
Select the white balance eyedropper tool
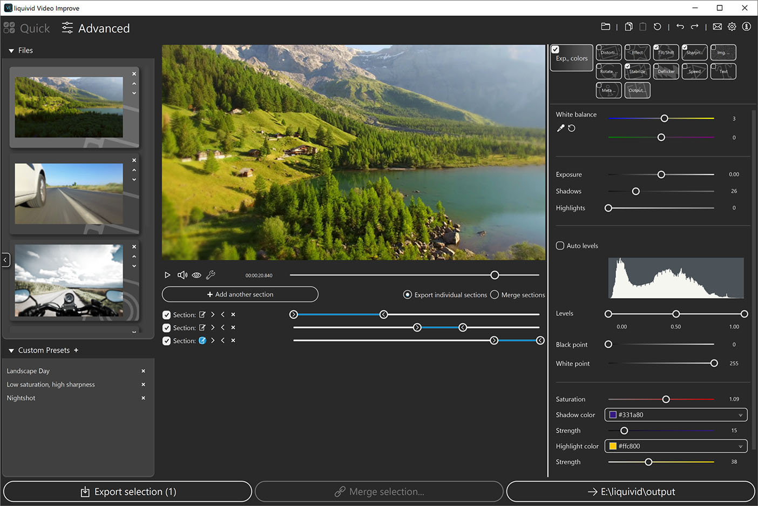(560, 128)
